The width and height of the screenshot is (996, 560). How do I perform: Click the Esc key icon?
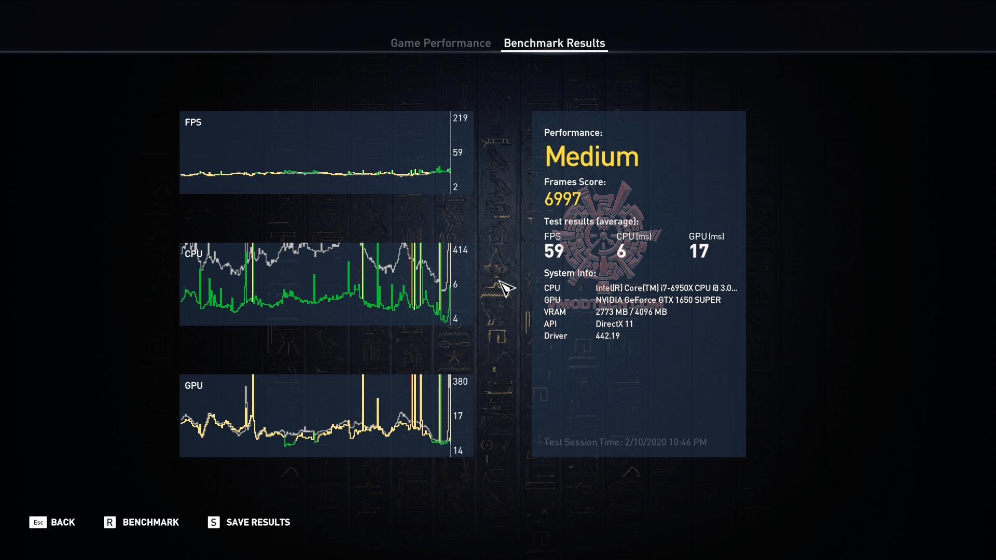[x=38, y=522]
